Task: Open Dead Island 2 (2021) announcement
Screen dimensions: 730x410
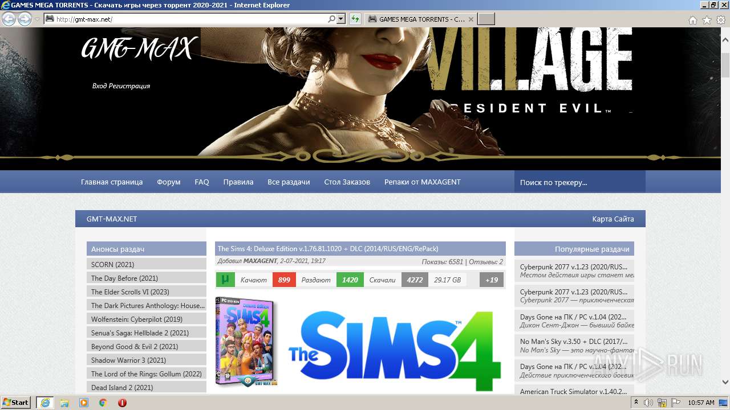Action: click(147, 387)
